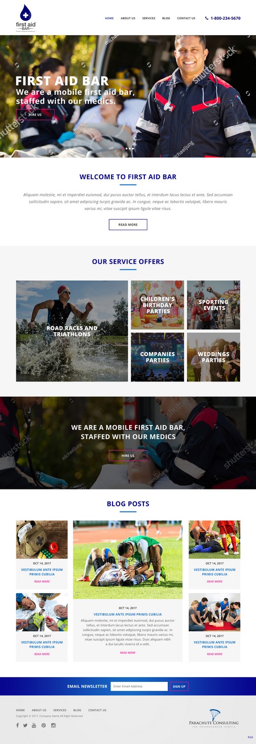Viewport: 256px width, 744px height.
Task: Click the Sign Up newsletter button
Action: (x=179, y=686)
